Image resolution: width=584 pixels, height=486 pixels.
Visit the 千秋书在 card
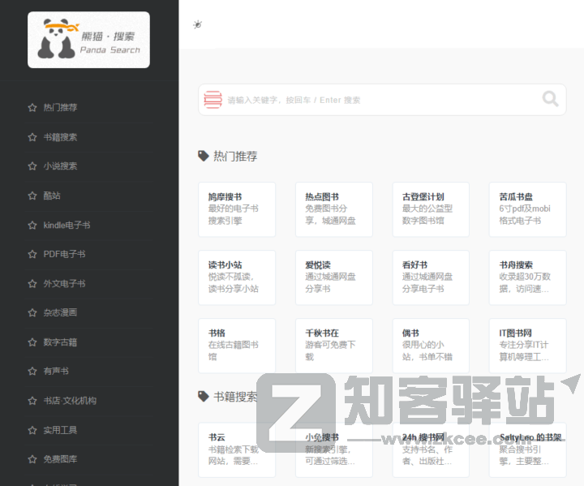[x=334, y=346]
